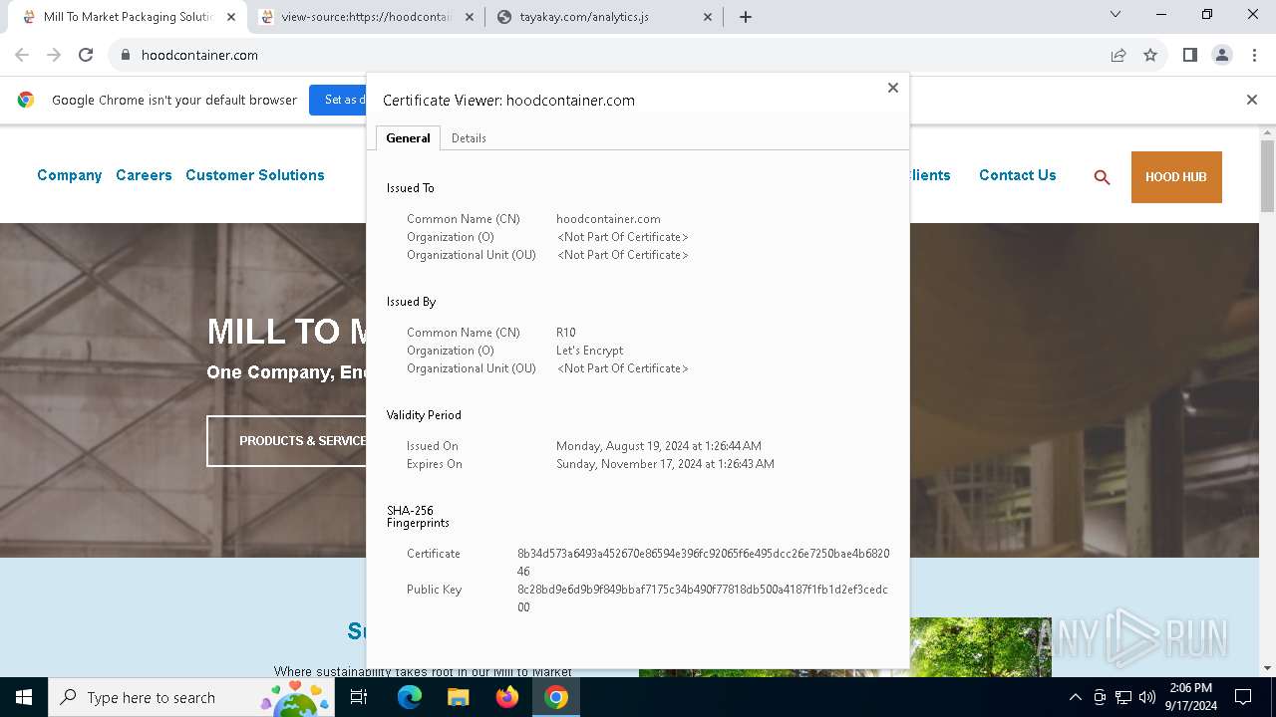Dismiss the default browser notification bar
The height and width of the screenshot is (717, 1276).
point(1252,100)
